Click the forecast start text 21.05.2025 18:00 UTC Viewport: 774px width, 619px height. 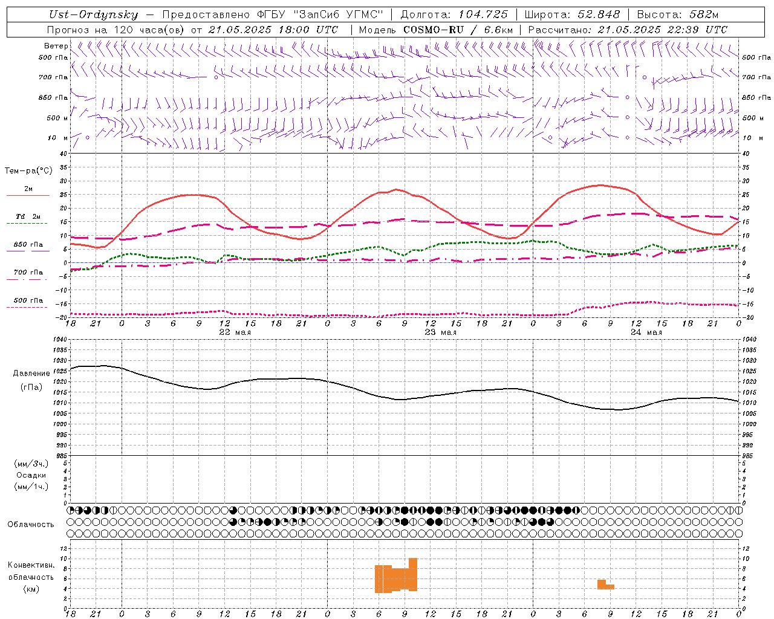pos(273,30)
